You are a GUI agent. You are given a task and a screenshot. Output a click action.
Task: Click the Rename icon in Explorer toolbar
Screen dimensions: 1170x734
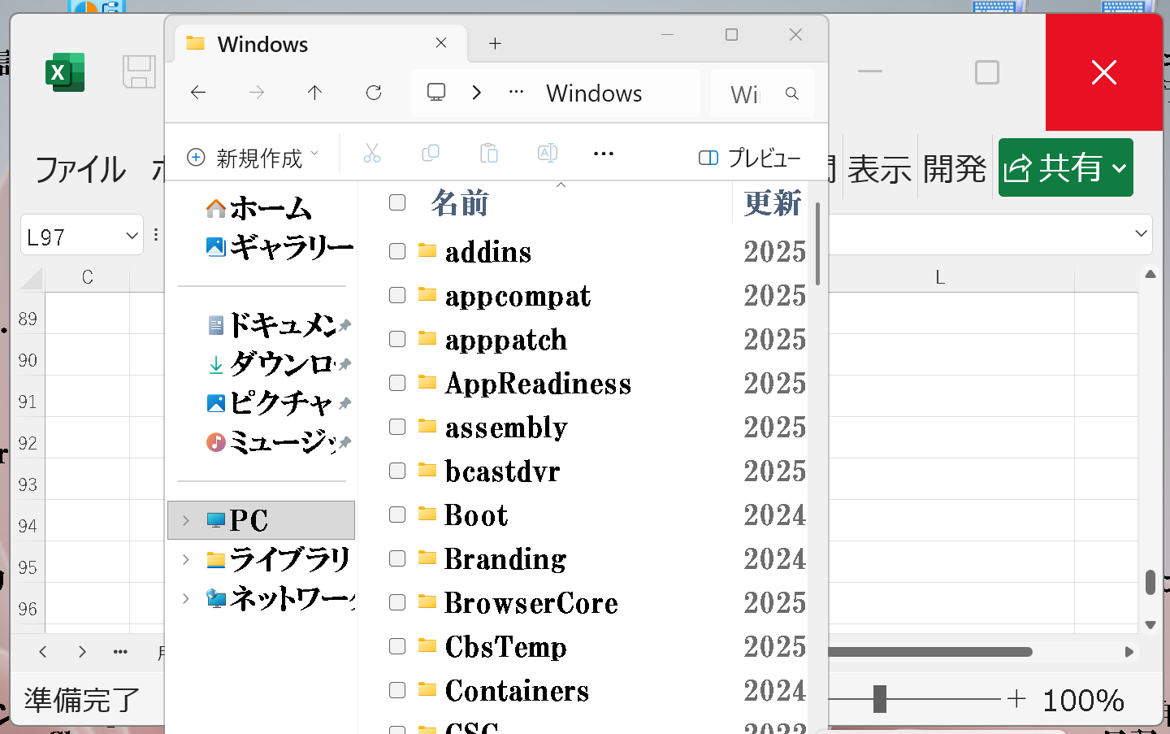tap(548, 154)
